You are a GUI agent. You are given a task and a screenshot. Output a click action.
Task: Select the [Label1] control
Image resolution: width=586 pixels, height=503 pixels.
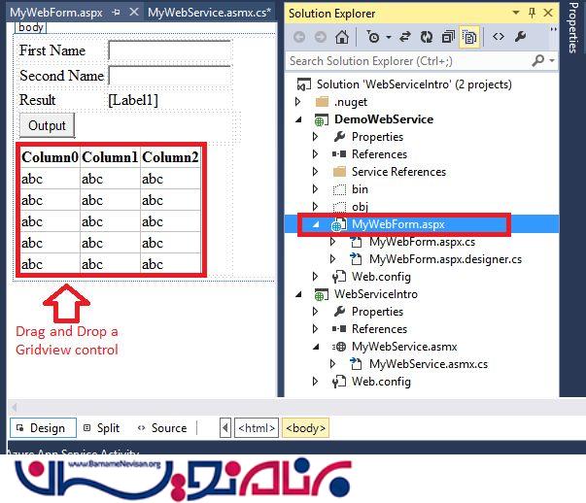[x=133, y=100]
